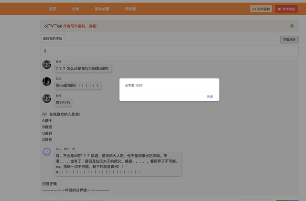306x201 pixels.
Task: Click the purple group avatar icon
Action: point(47,151)
